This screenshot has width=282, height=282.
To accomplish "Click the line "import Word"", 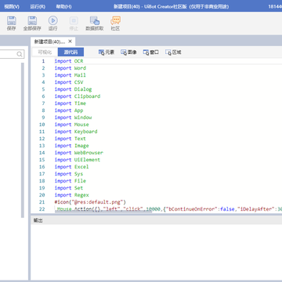I will point(70,68).
